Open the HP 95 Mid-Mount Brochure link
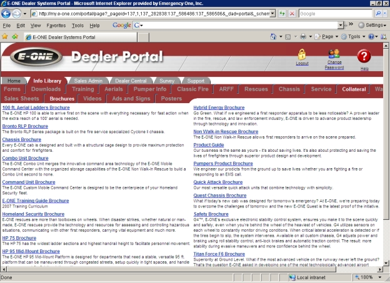Image resolution: width=390 pixels, height=283 pixels. [x=31, y=251]
